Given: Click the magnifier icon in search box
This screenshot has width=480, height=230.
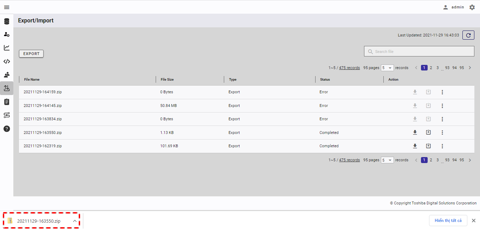Looking at the screenshot, I should (x=370, y=52).
